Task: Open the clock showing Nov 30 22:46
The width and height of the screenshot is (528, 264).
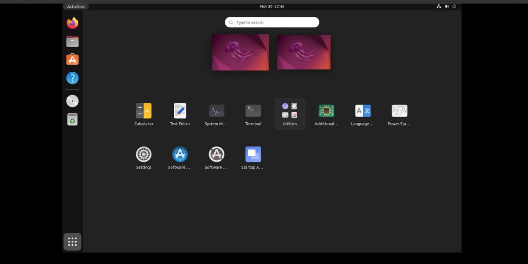Action: tap(272, 7)
